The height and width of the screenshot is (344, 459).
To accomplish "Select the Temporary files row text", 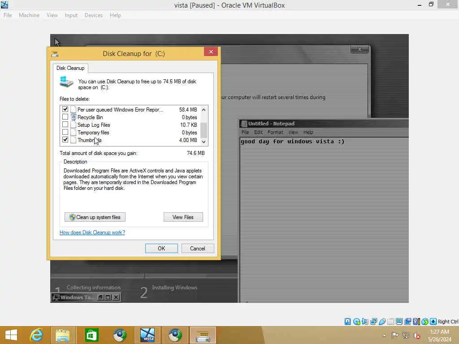I will click(93, 132).
